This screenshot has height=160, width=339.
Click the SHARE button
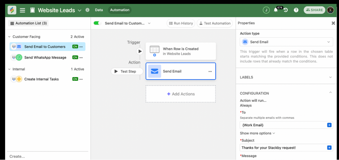(314, 10)
